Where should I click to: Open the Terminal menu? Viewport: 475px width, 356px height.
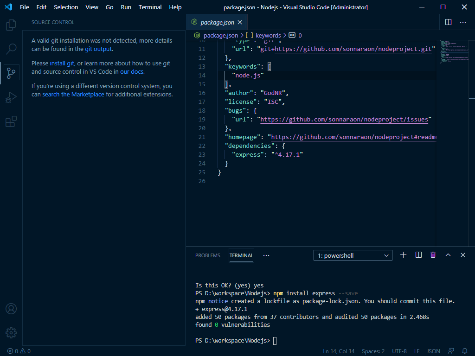click(150, 7)
